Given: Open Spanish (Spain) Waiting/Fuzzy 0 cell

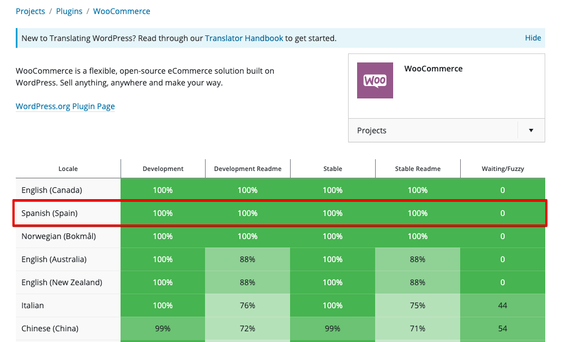Looking at the screenshot, I should (x=502, y=213).
